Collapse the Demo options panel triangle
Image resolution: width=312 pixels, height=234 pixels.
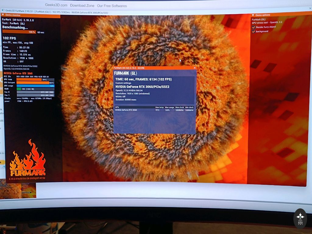pos(253,15)
